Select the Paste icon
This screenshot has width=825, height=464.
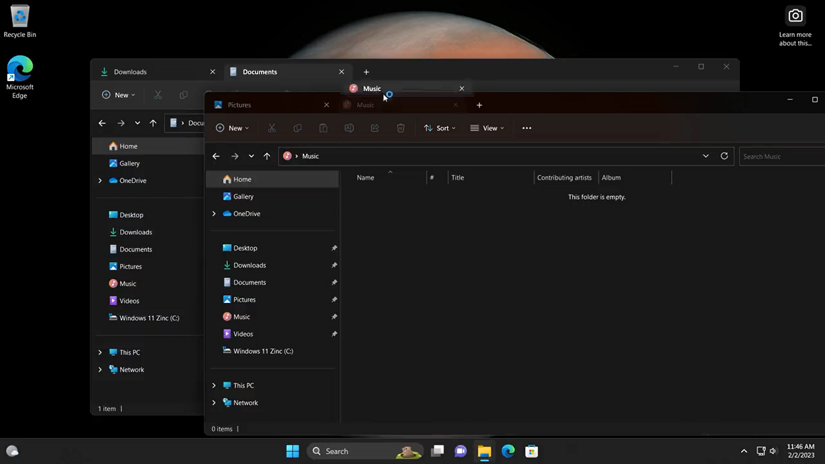(x=323, y=127)
